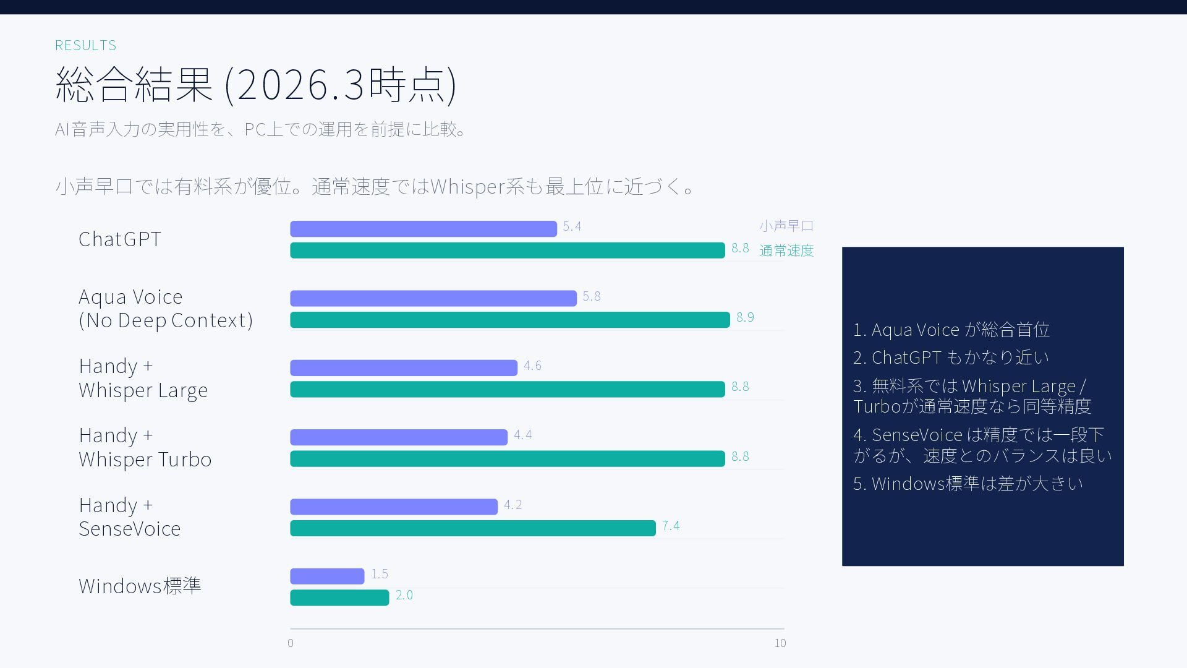This screenshot has height=668, width=1187.
Task: Click Windows標準 purple bar 1.5
Action: (x=327, y=576)
